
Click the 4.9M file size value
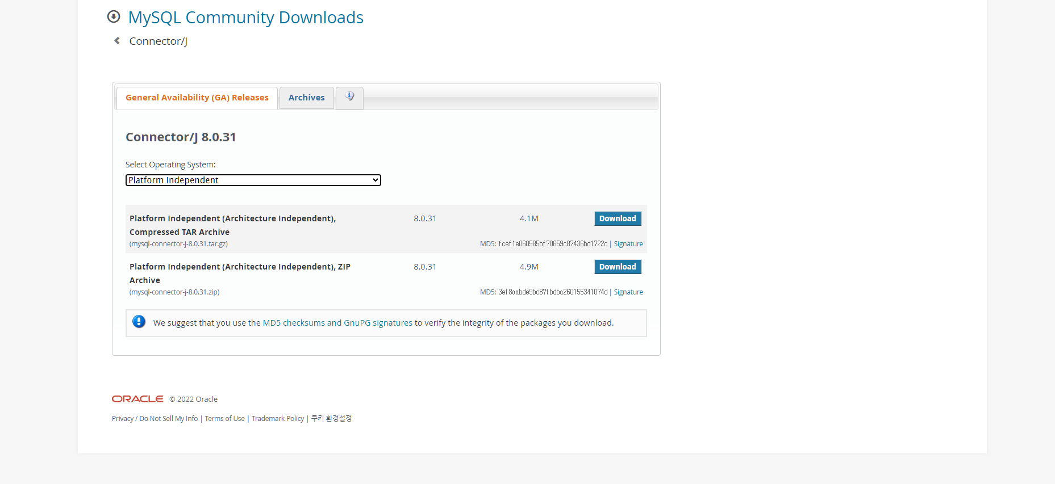pos(529,267)
